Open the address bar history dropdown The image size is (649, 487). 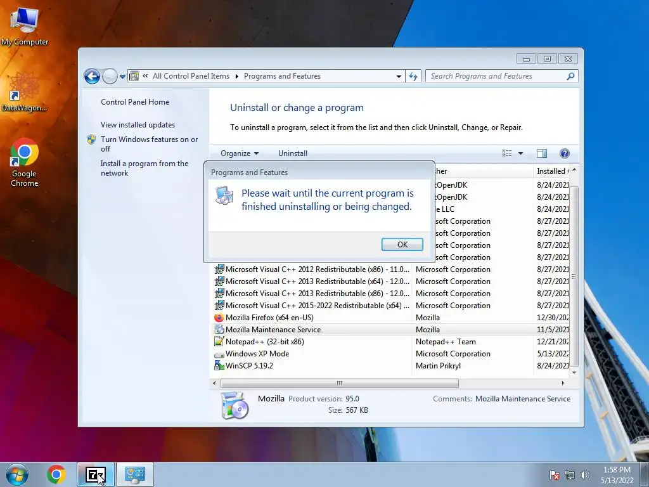(x=399, y=77)
